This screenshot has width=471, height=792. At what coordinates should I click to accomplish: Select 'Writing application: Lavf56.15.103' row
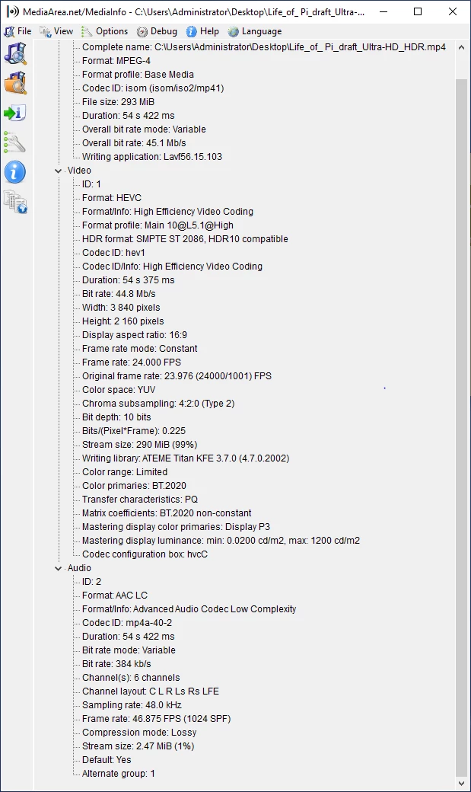coord(152,157)
